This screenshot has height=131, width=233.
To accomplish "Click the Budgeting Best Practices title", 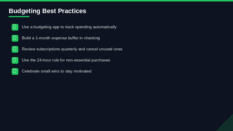I will [47, 11].
